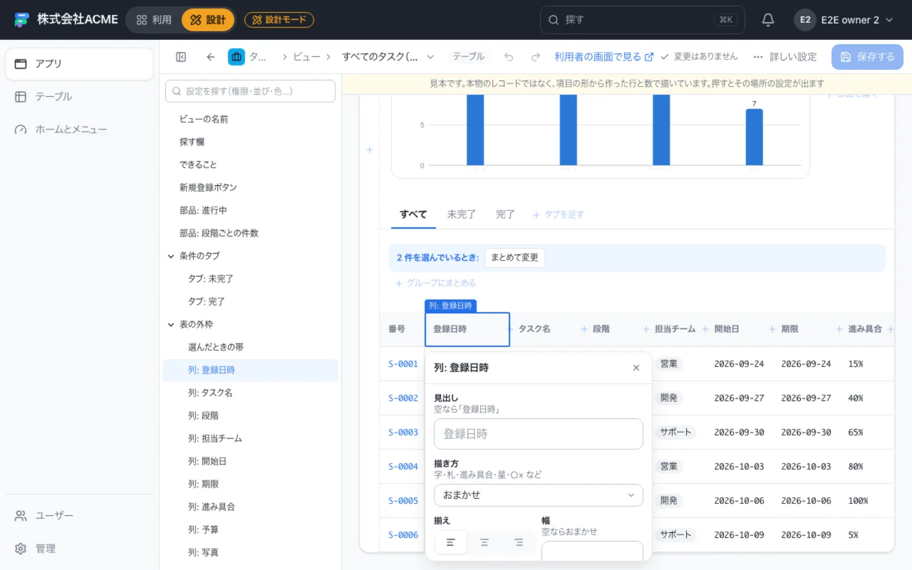The width and height of the screenshot is (912, 570).
Task: Click the 幅 width input
Action: coord(592,551)
